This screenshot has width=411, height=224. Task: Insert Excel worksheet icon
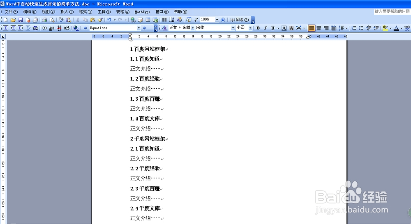pos(155,20)
